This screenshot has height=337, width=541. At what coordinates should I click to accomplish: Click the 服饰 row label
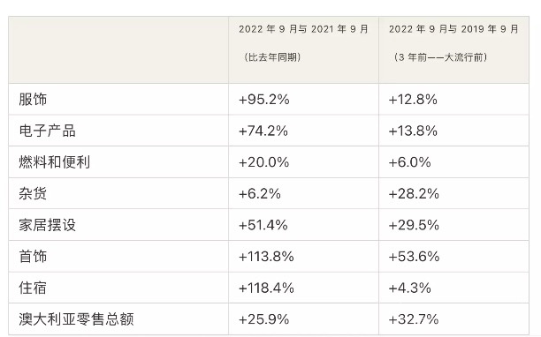(33, 100)
